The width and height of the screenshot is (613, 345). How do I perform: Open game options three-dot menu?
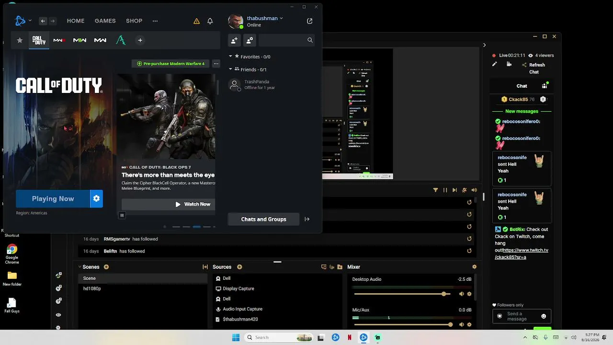pyautogui.click(x=216, y=64)
